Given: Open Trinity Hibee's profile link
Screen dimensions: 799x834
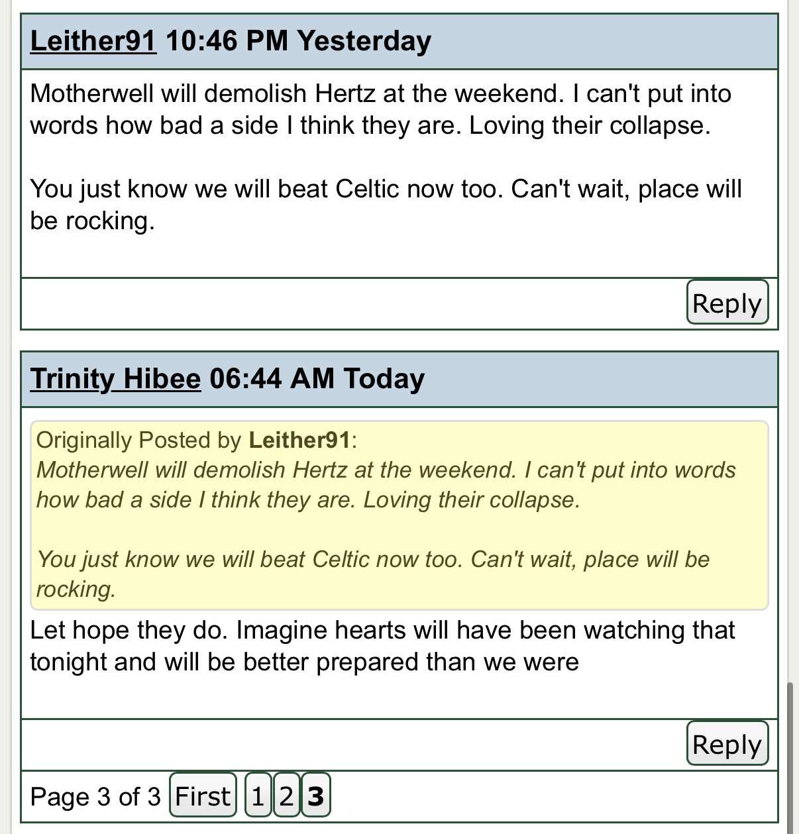Looking at the screenshot, I should [115, 379].
